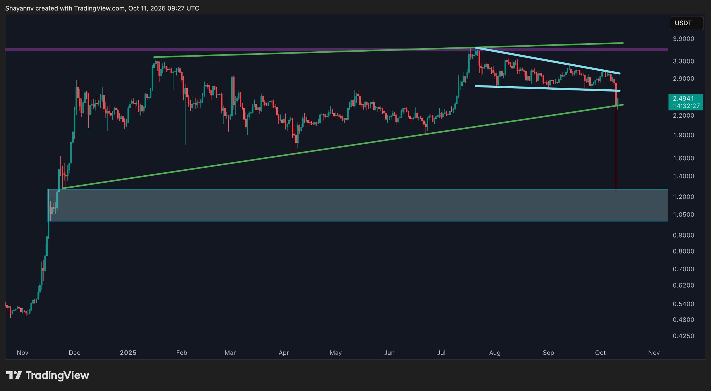711x391 pixels.
Task: Click the 0.4250 price axis label
Action: pyautogui.click(x=683, y=336)
